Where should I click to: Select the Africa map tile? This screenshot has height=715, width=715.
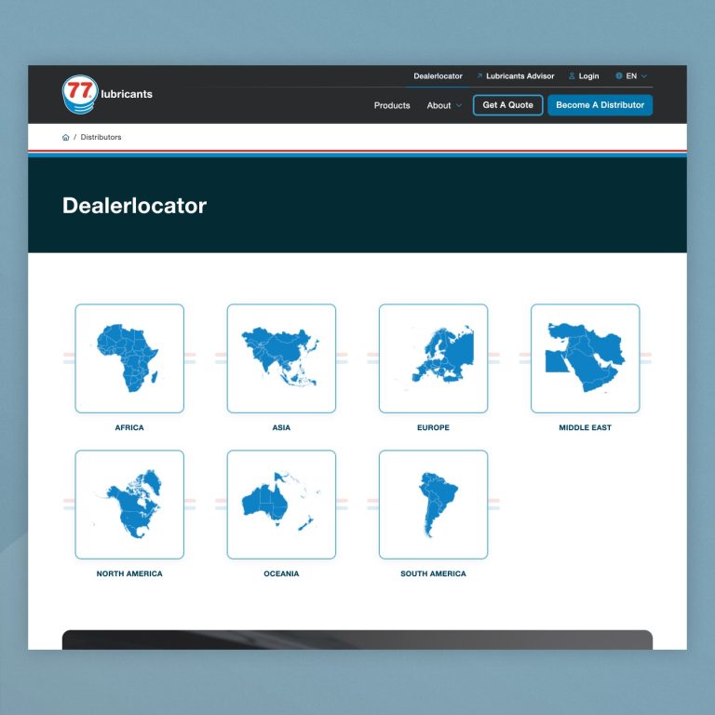pyautogui.click(x=129, y=358)
